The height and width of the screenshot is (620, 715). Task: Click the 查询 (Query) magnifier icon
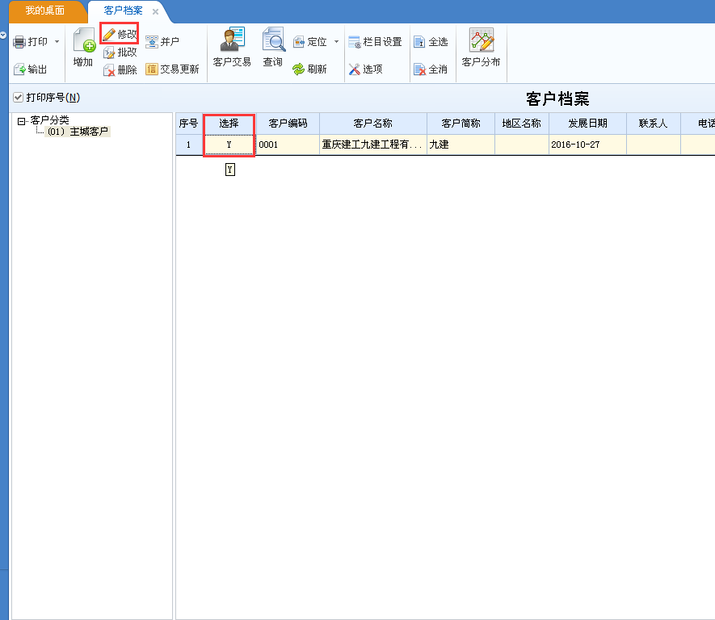[x=273, y=40]
